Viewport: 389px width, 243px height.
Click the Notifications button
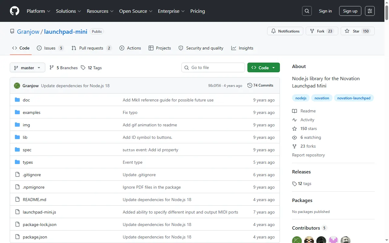285,31
